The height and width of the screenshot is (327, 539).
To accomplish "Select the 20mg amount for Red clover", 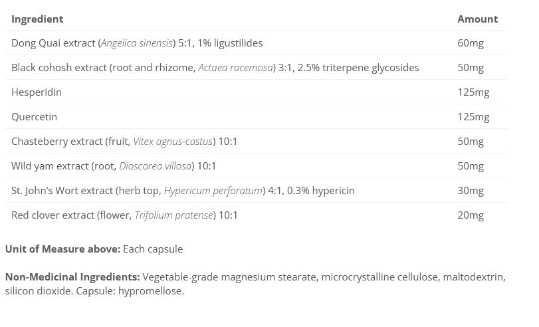I will [471, 215].
